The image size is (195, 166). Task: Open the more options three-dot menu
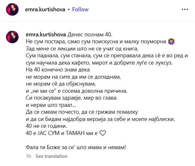(x=185, y=9)
